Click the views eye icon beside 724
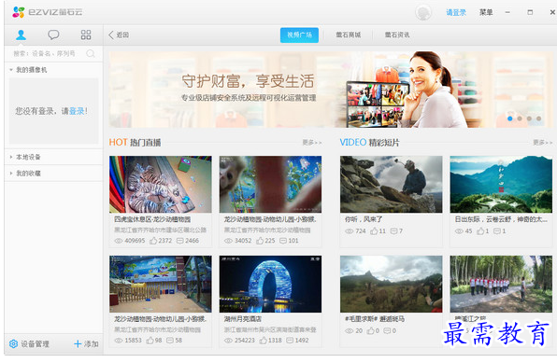The image size is (557, 363). pos(350,231)
